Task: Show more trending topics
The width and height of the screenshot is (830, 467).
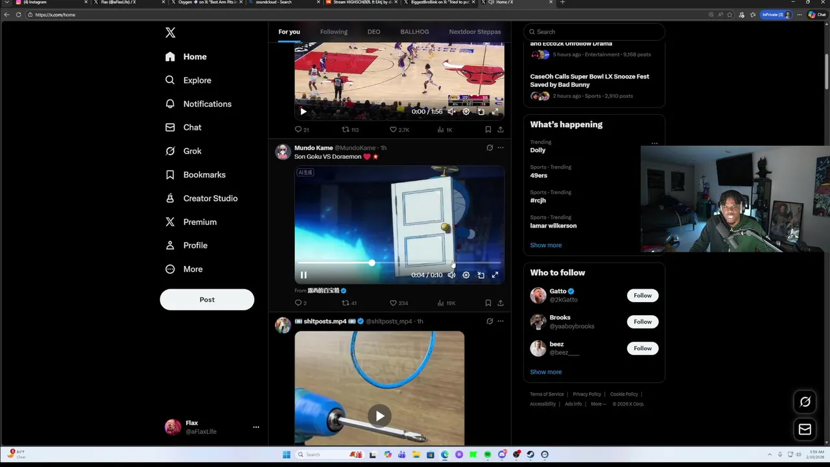Action: pos(545,245)
